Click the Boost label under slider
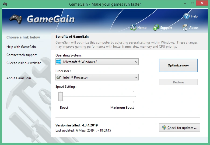This screenshot has height=145, width=210. (64, 108)
